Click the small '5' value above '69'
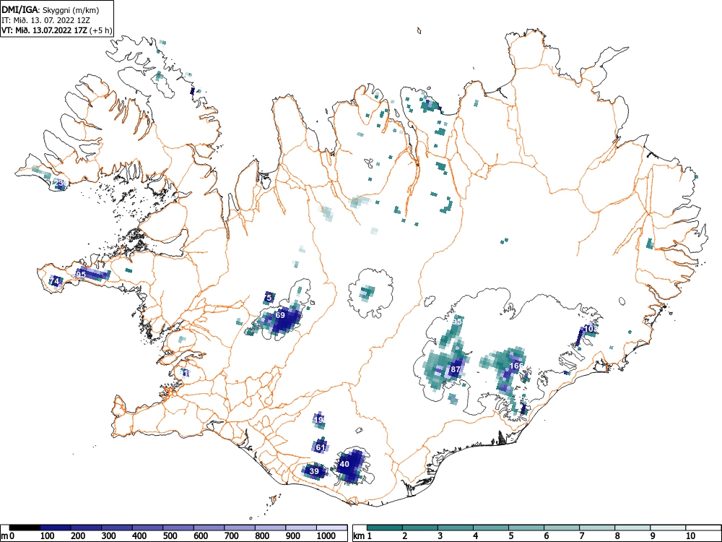Image resolution: width=722 pixels, height=542 pixels. [269, 298]
